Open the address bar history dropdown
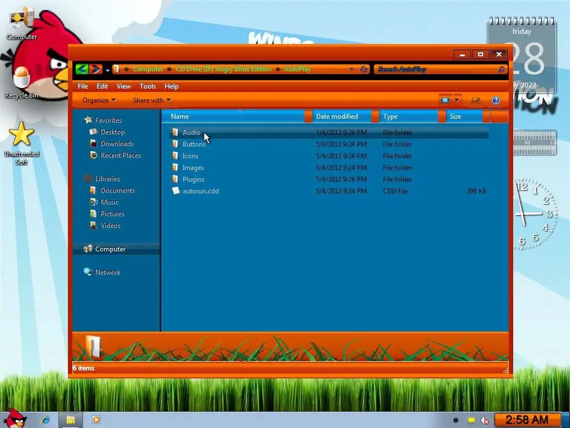Screen dimensions: 570x428 (351, 69)
